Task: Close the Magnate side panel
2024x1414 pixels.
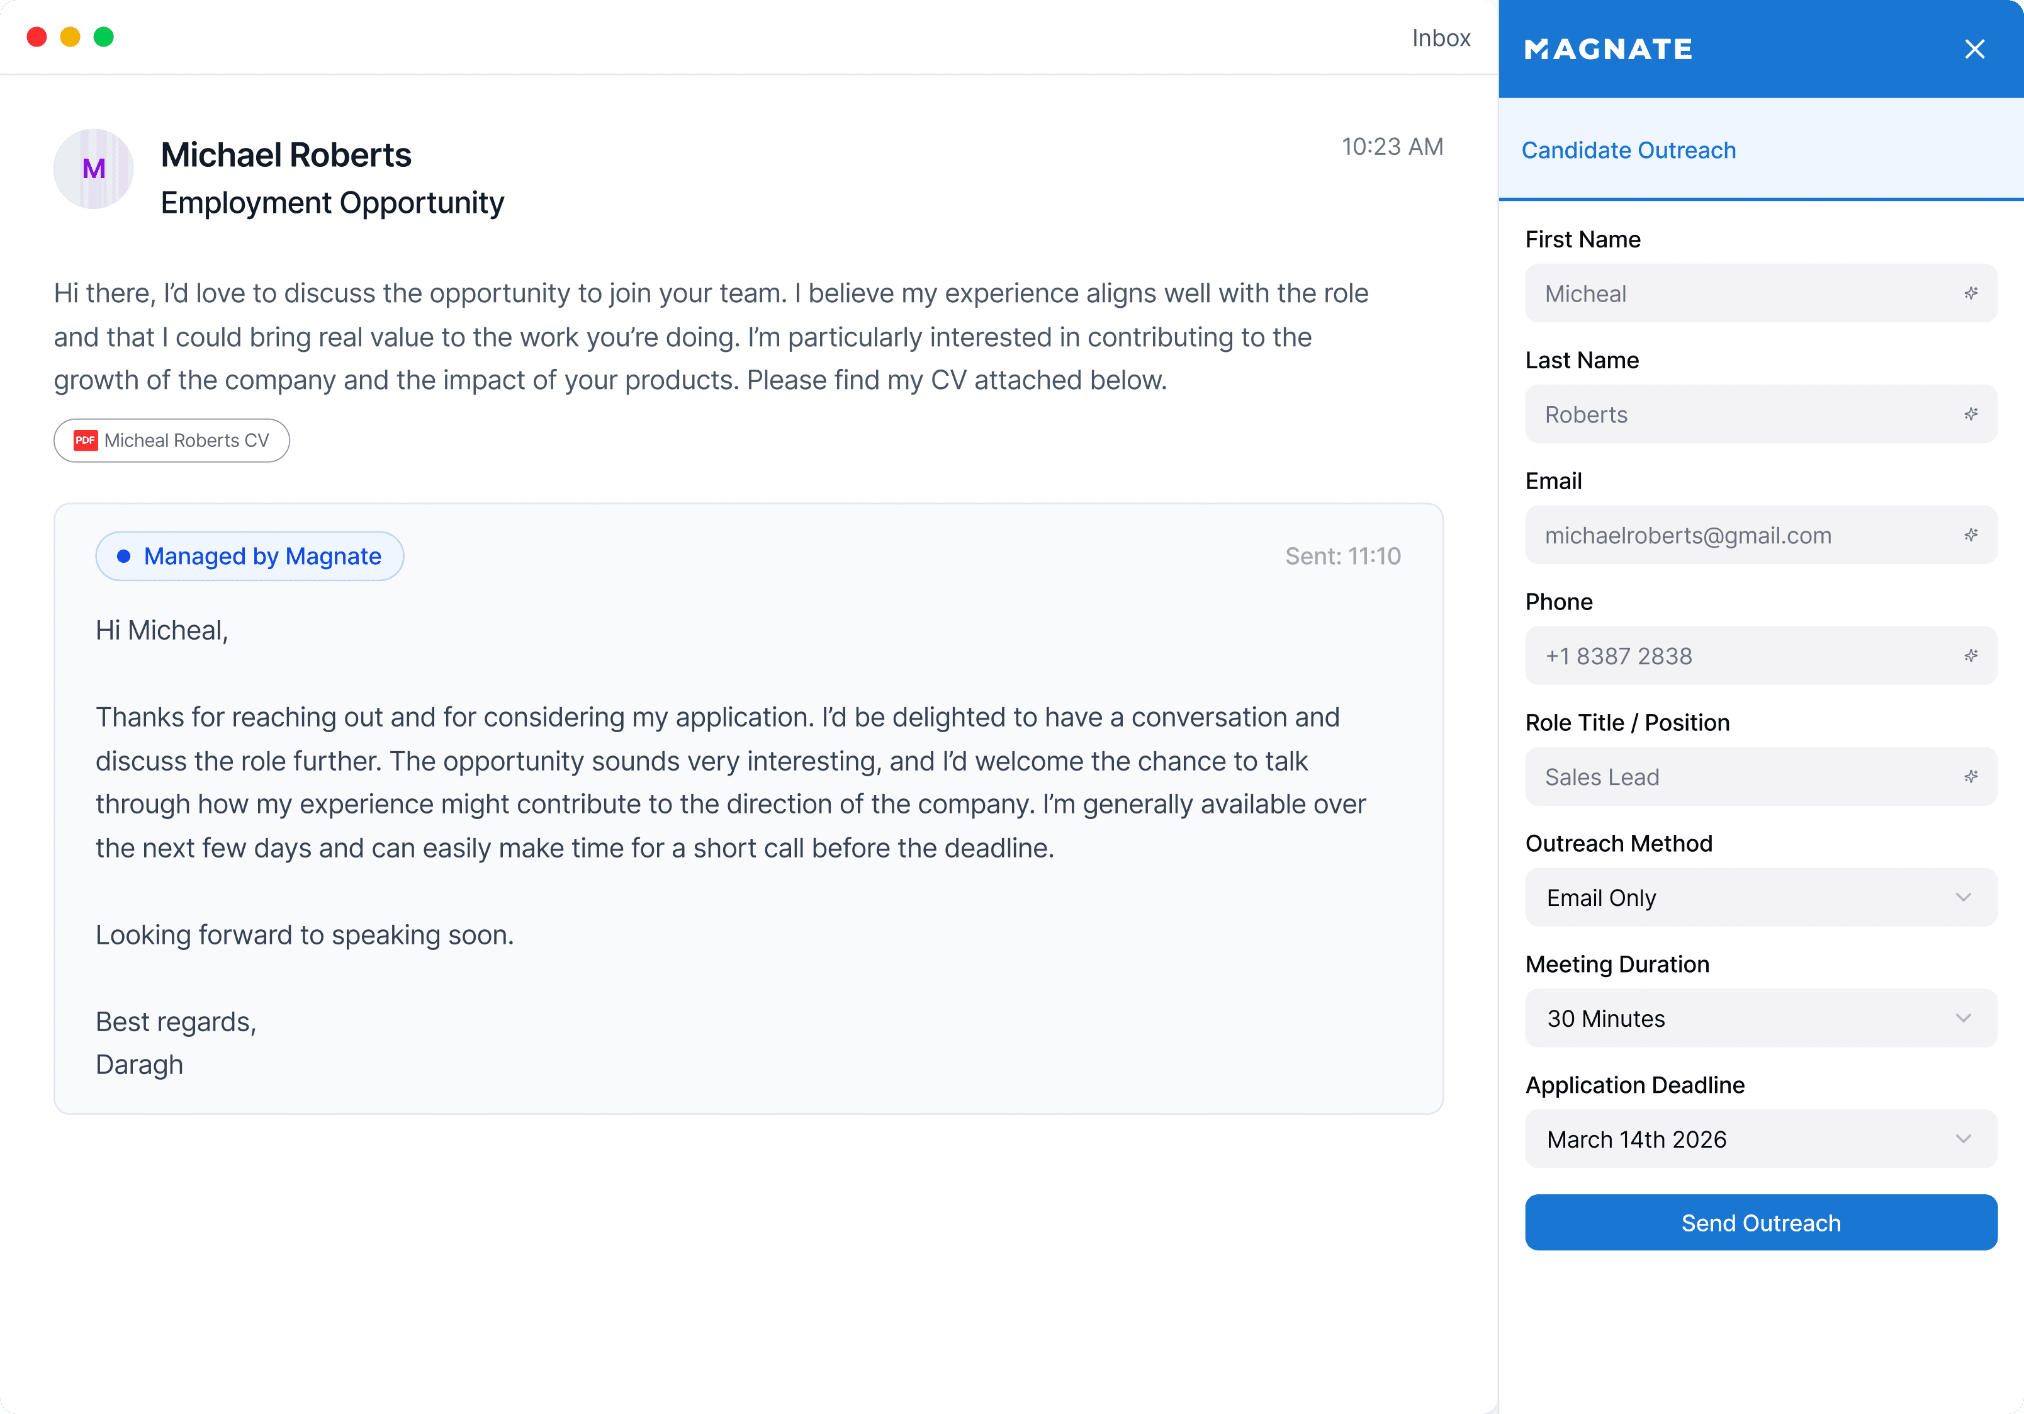Action: point(1975,49)
